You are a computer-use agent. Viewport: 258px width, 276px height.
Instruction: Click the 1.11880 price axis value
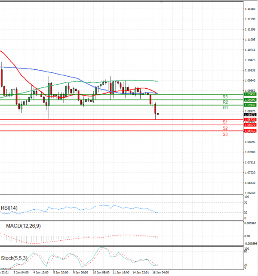tap(250, 9)
